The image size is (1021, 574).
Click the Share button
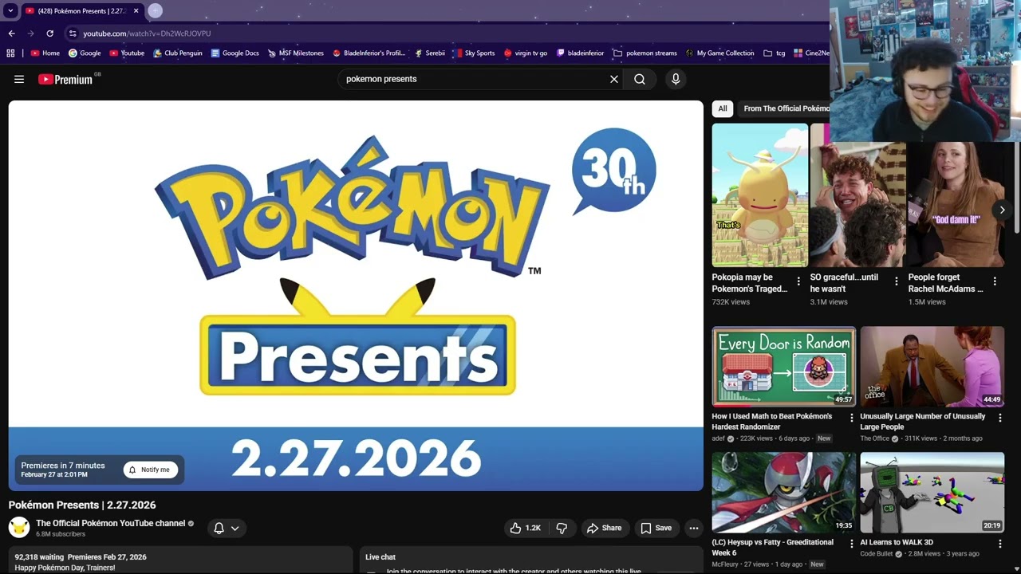pyautogui.click(x=604, y=528)
